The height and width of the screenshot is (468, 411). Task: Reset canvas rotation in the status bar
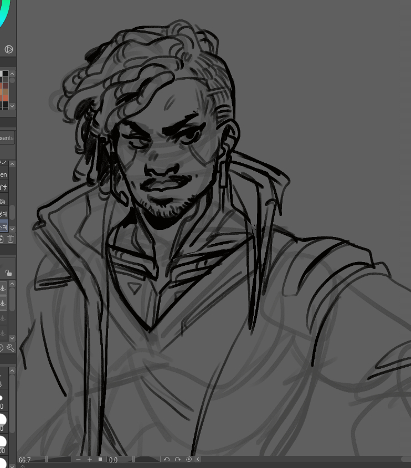[x=189, y=460]
